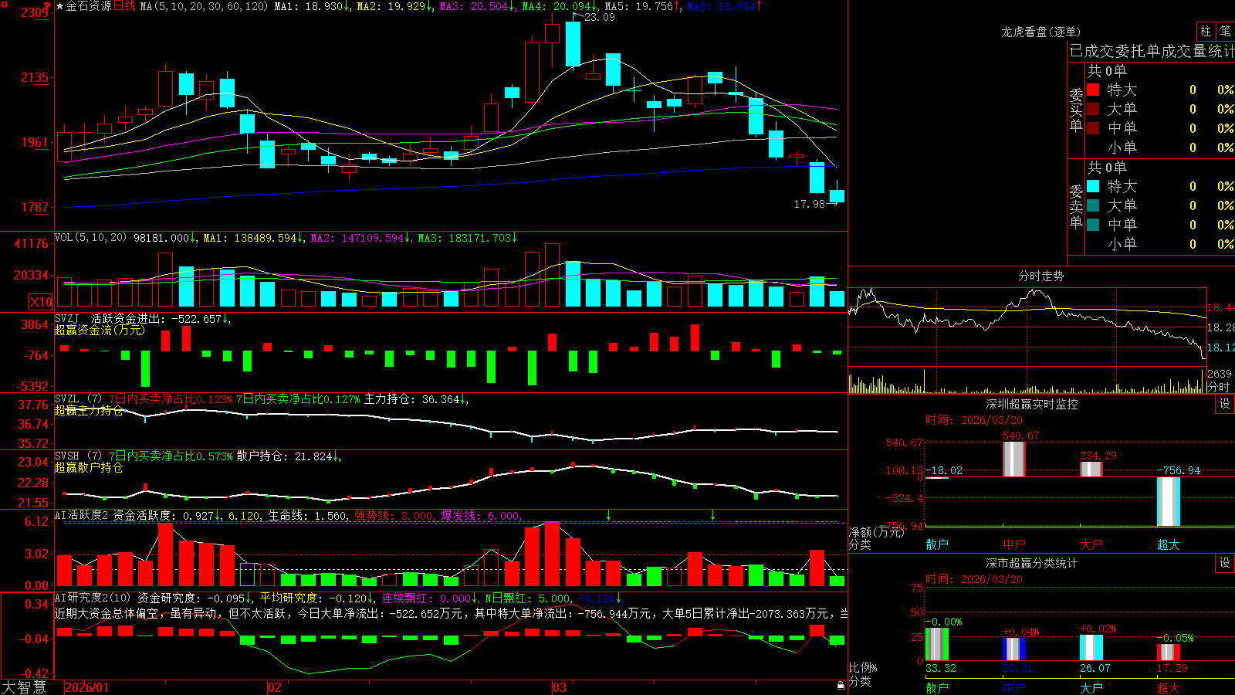Click the 540.67 中户 bar in 实时监控

[1014, 459]
